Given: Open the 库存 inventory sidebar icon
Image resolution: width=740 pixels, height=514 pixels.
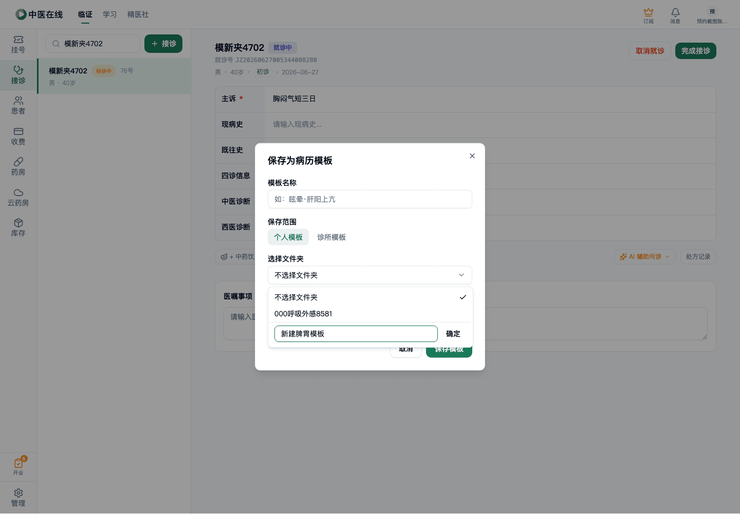Looking at the screenshot, I should [18, 223].
